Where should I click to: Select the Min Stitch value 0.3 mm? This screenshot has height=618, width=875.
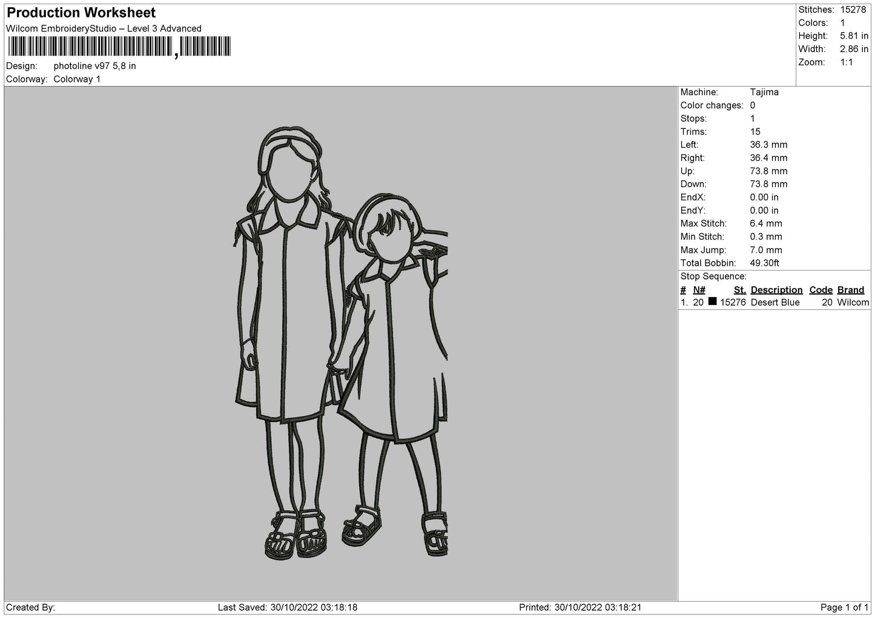pyautogui.click(x=766, y=237)
